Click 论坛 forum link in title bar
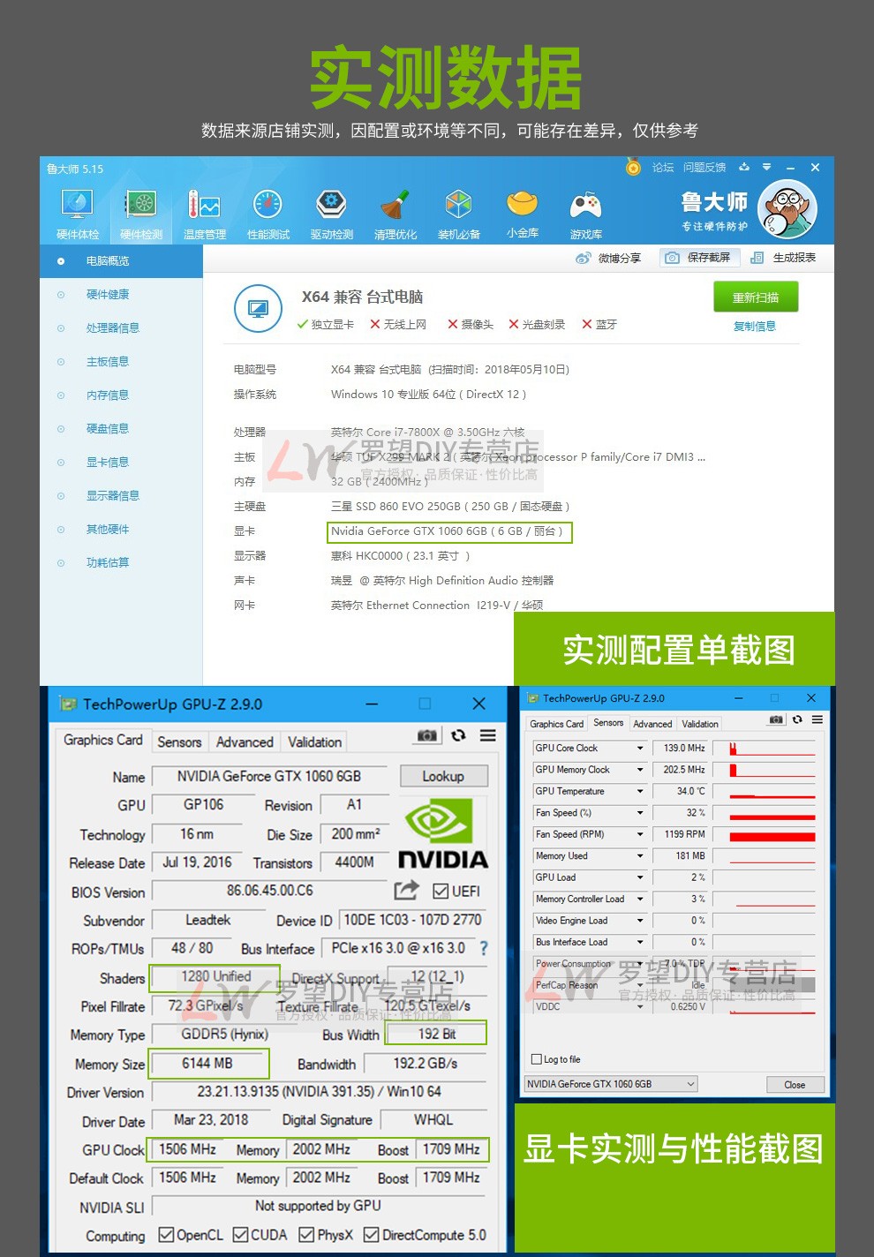 [x=662, y=167]
